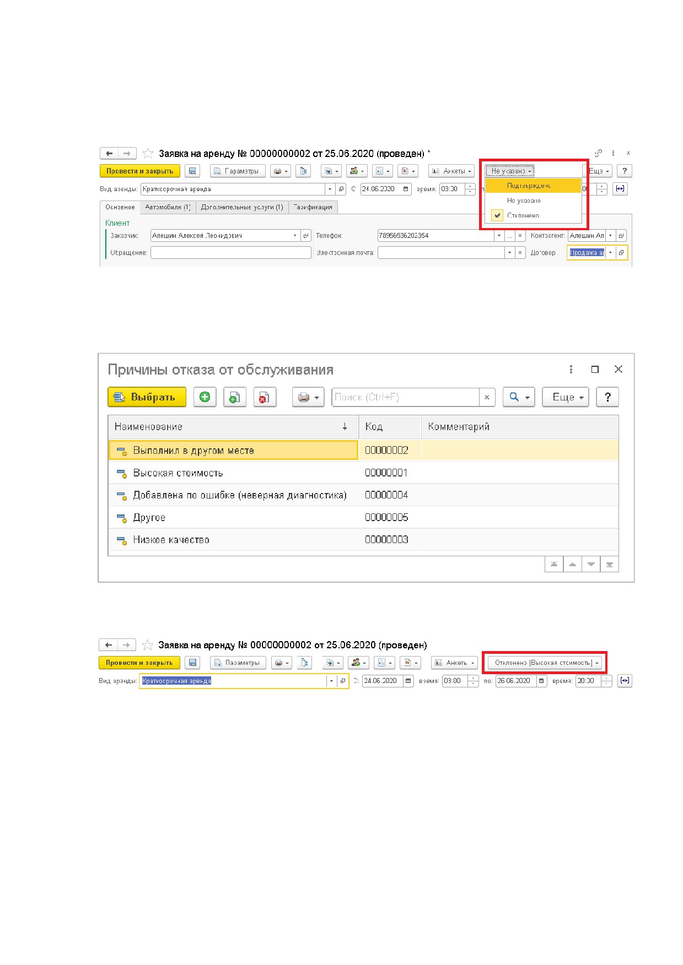Click the get-link chain icon in the top request header
Viewport: 683px width, 965px height.
coord(598,153)
